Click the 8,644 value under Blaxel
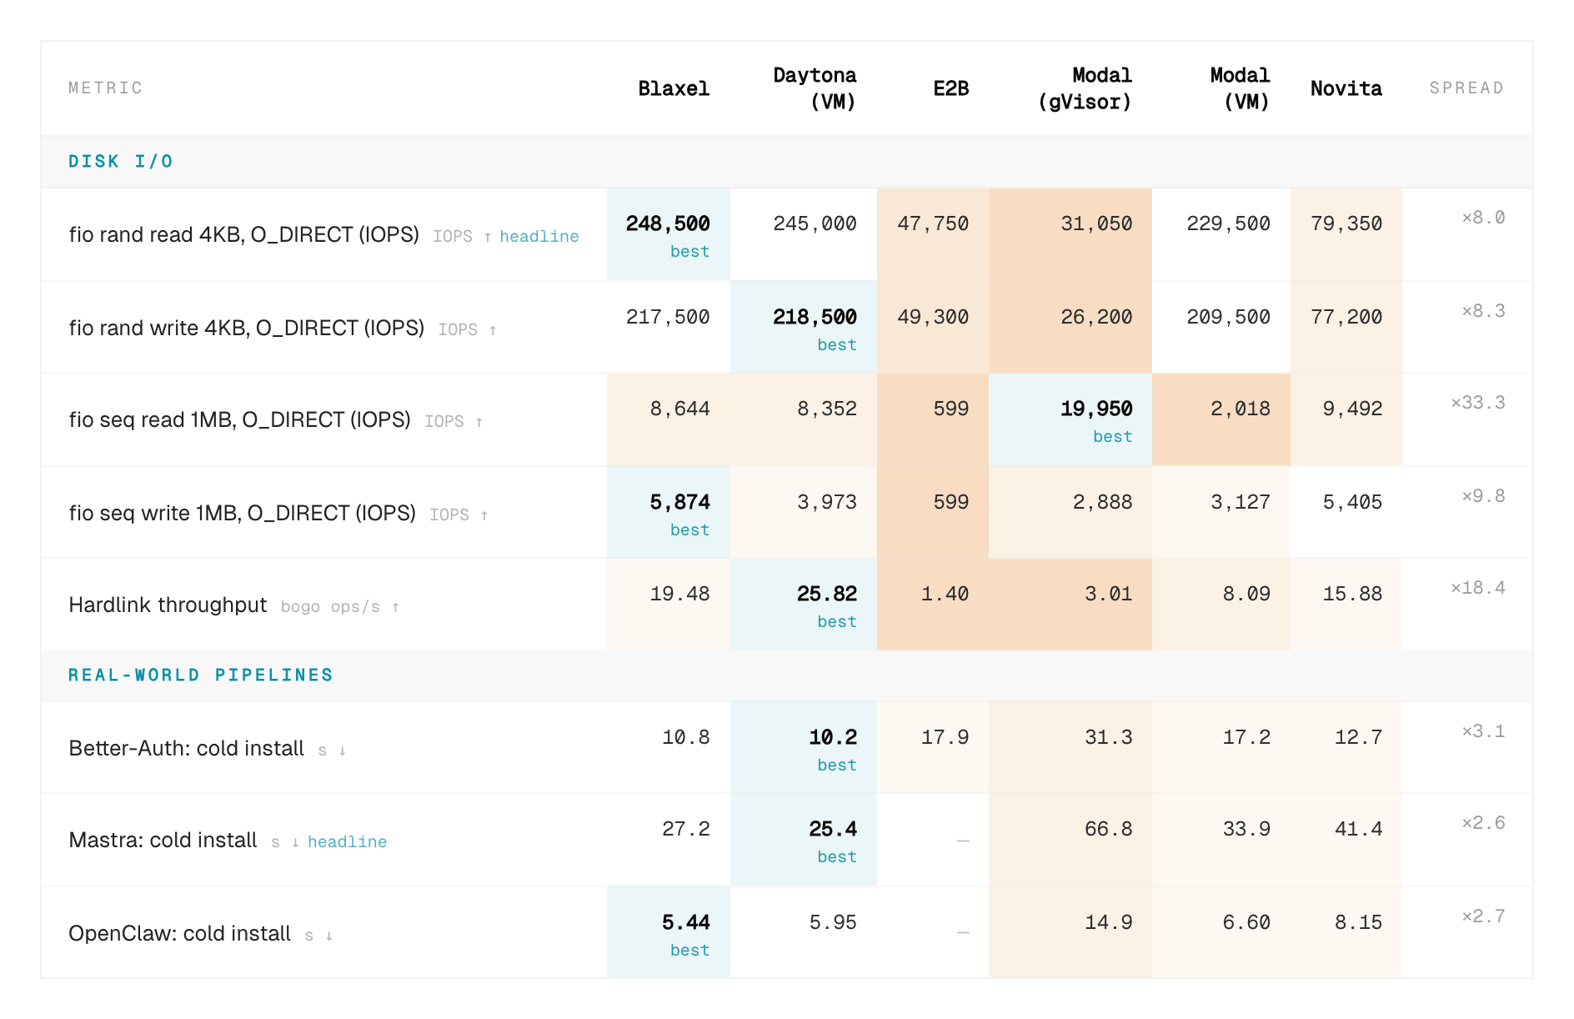The height and width of the screenshot is (1019, 1574). click(679, 409)
